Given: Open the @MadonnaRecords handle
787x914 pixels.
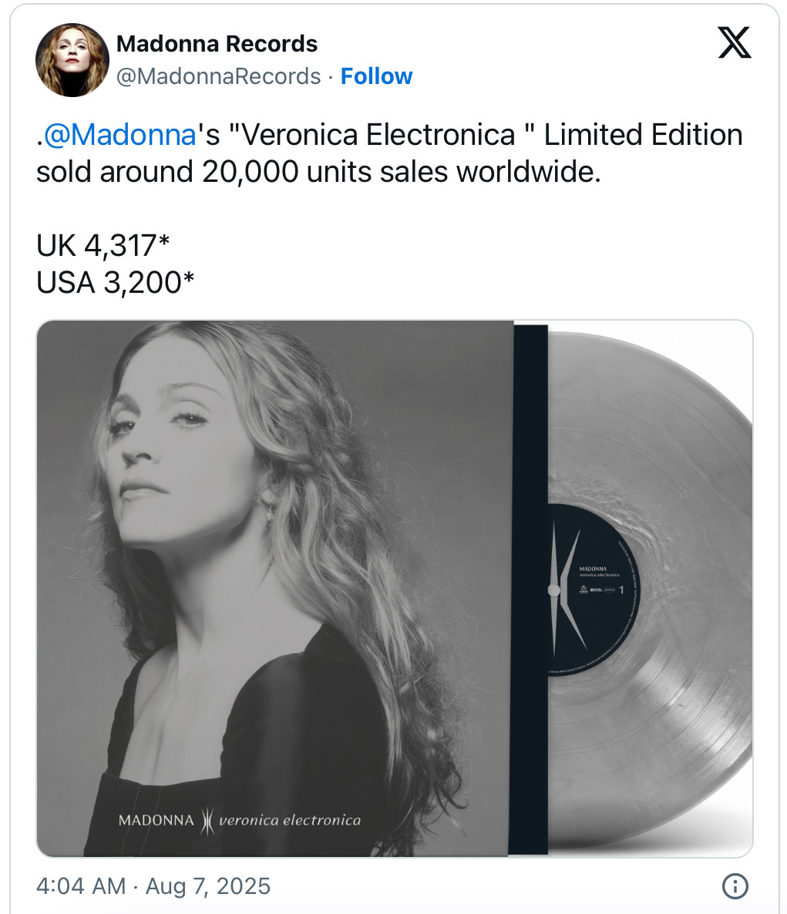Looking at the screenshot, I should tap(218, 76).
